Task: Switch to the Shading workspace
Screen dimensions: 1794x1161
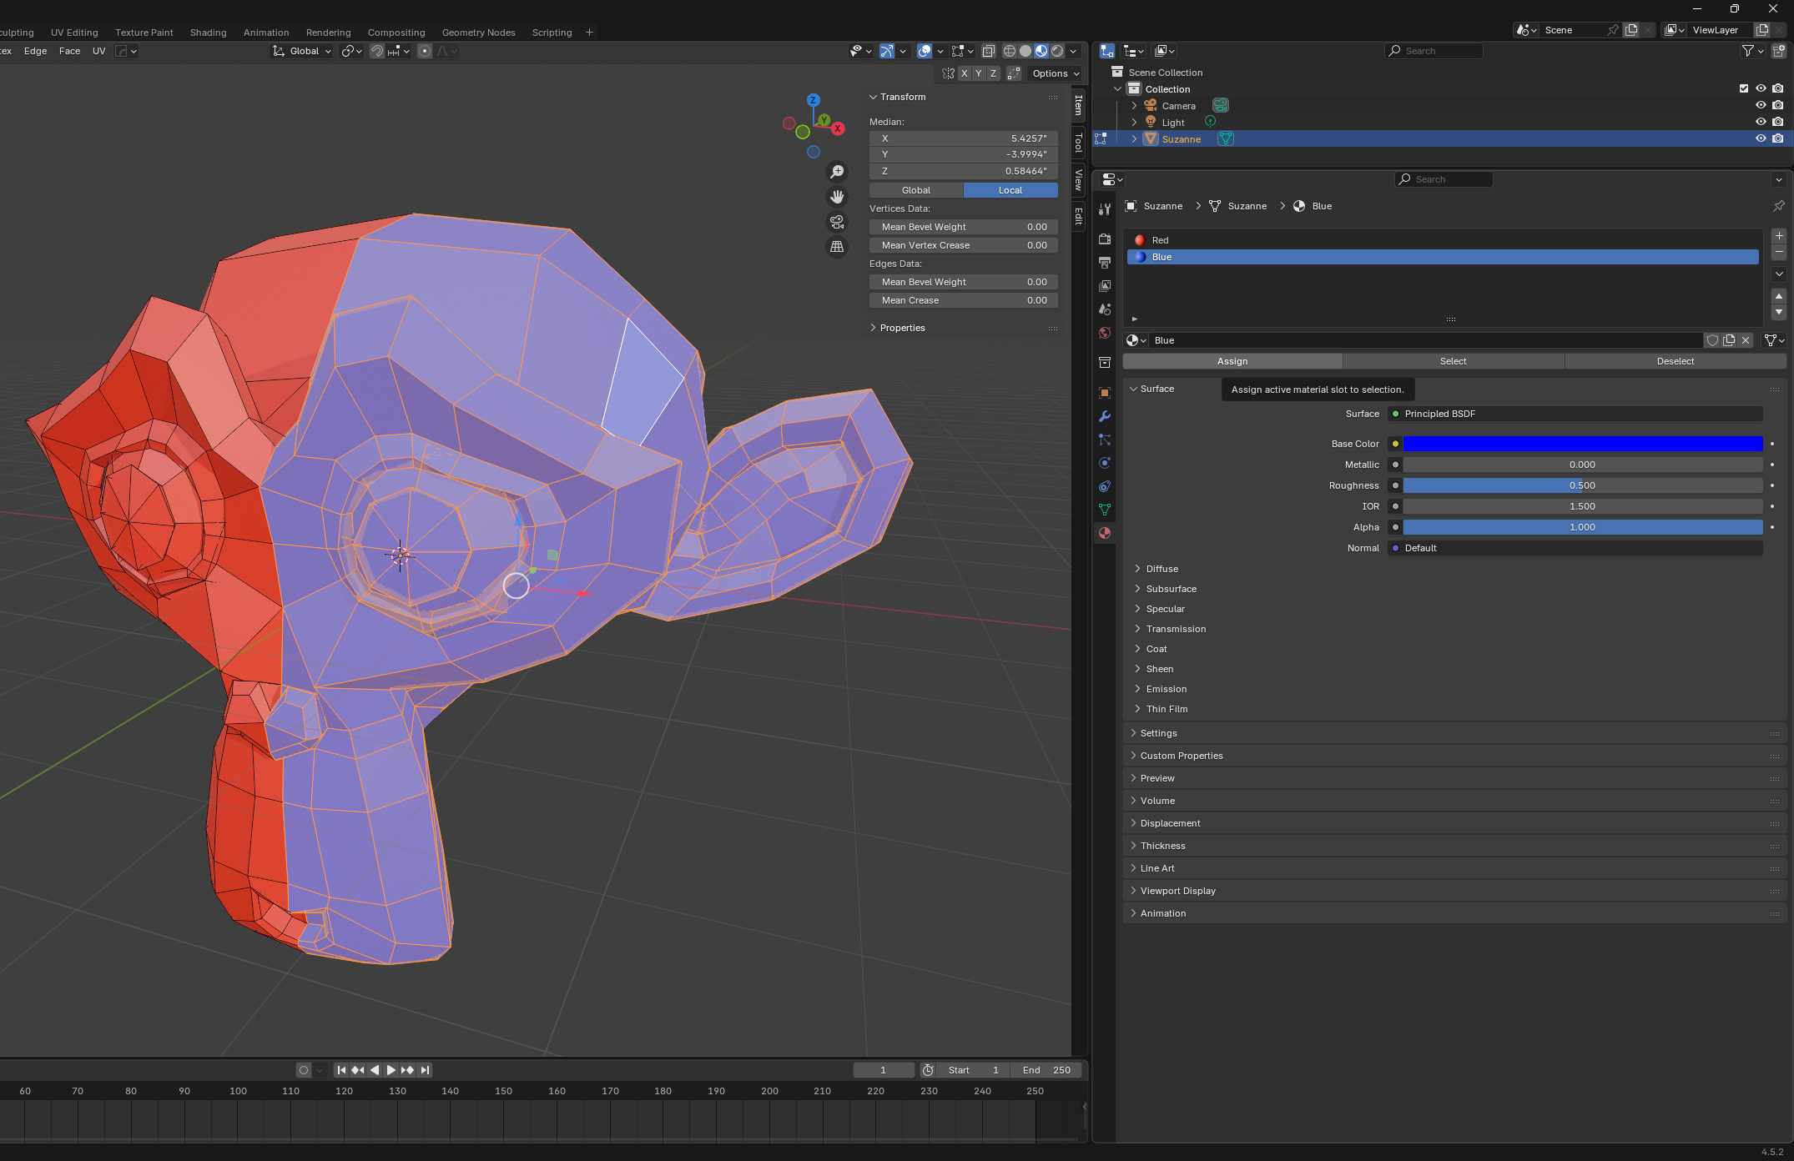Action: click(x=208, y=33)
